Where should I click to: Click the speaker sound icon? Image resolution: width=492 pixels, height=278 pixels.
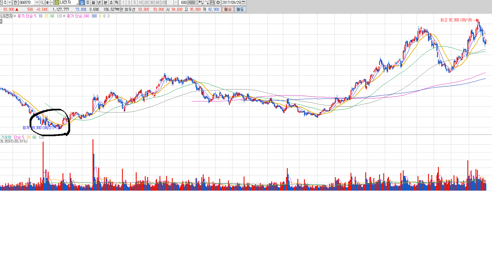click(x=48, y=2)
